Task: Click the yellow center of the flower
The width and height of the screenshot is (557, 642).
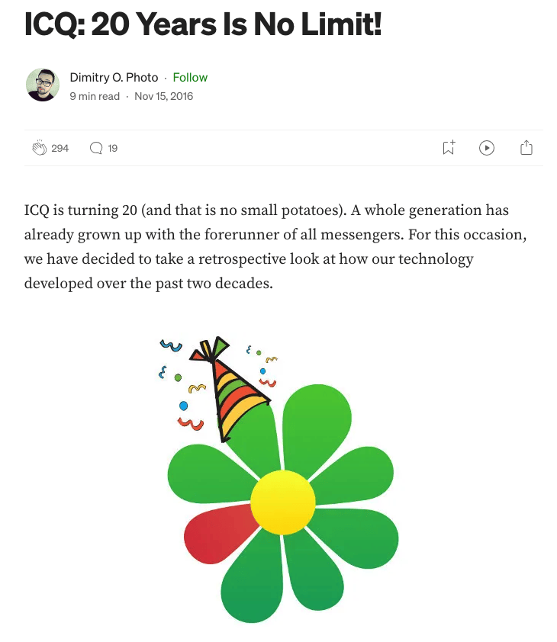Action: click(x=283, y=502)
